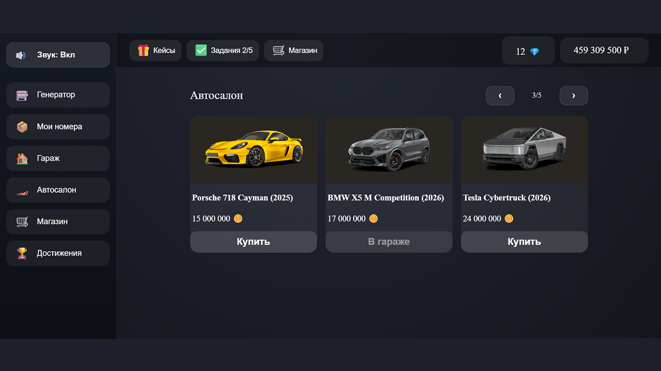
Task: Click the Porsche 718 Cayman (2025) title
Action: (x=243, y=198)
